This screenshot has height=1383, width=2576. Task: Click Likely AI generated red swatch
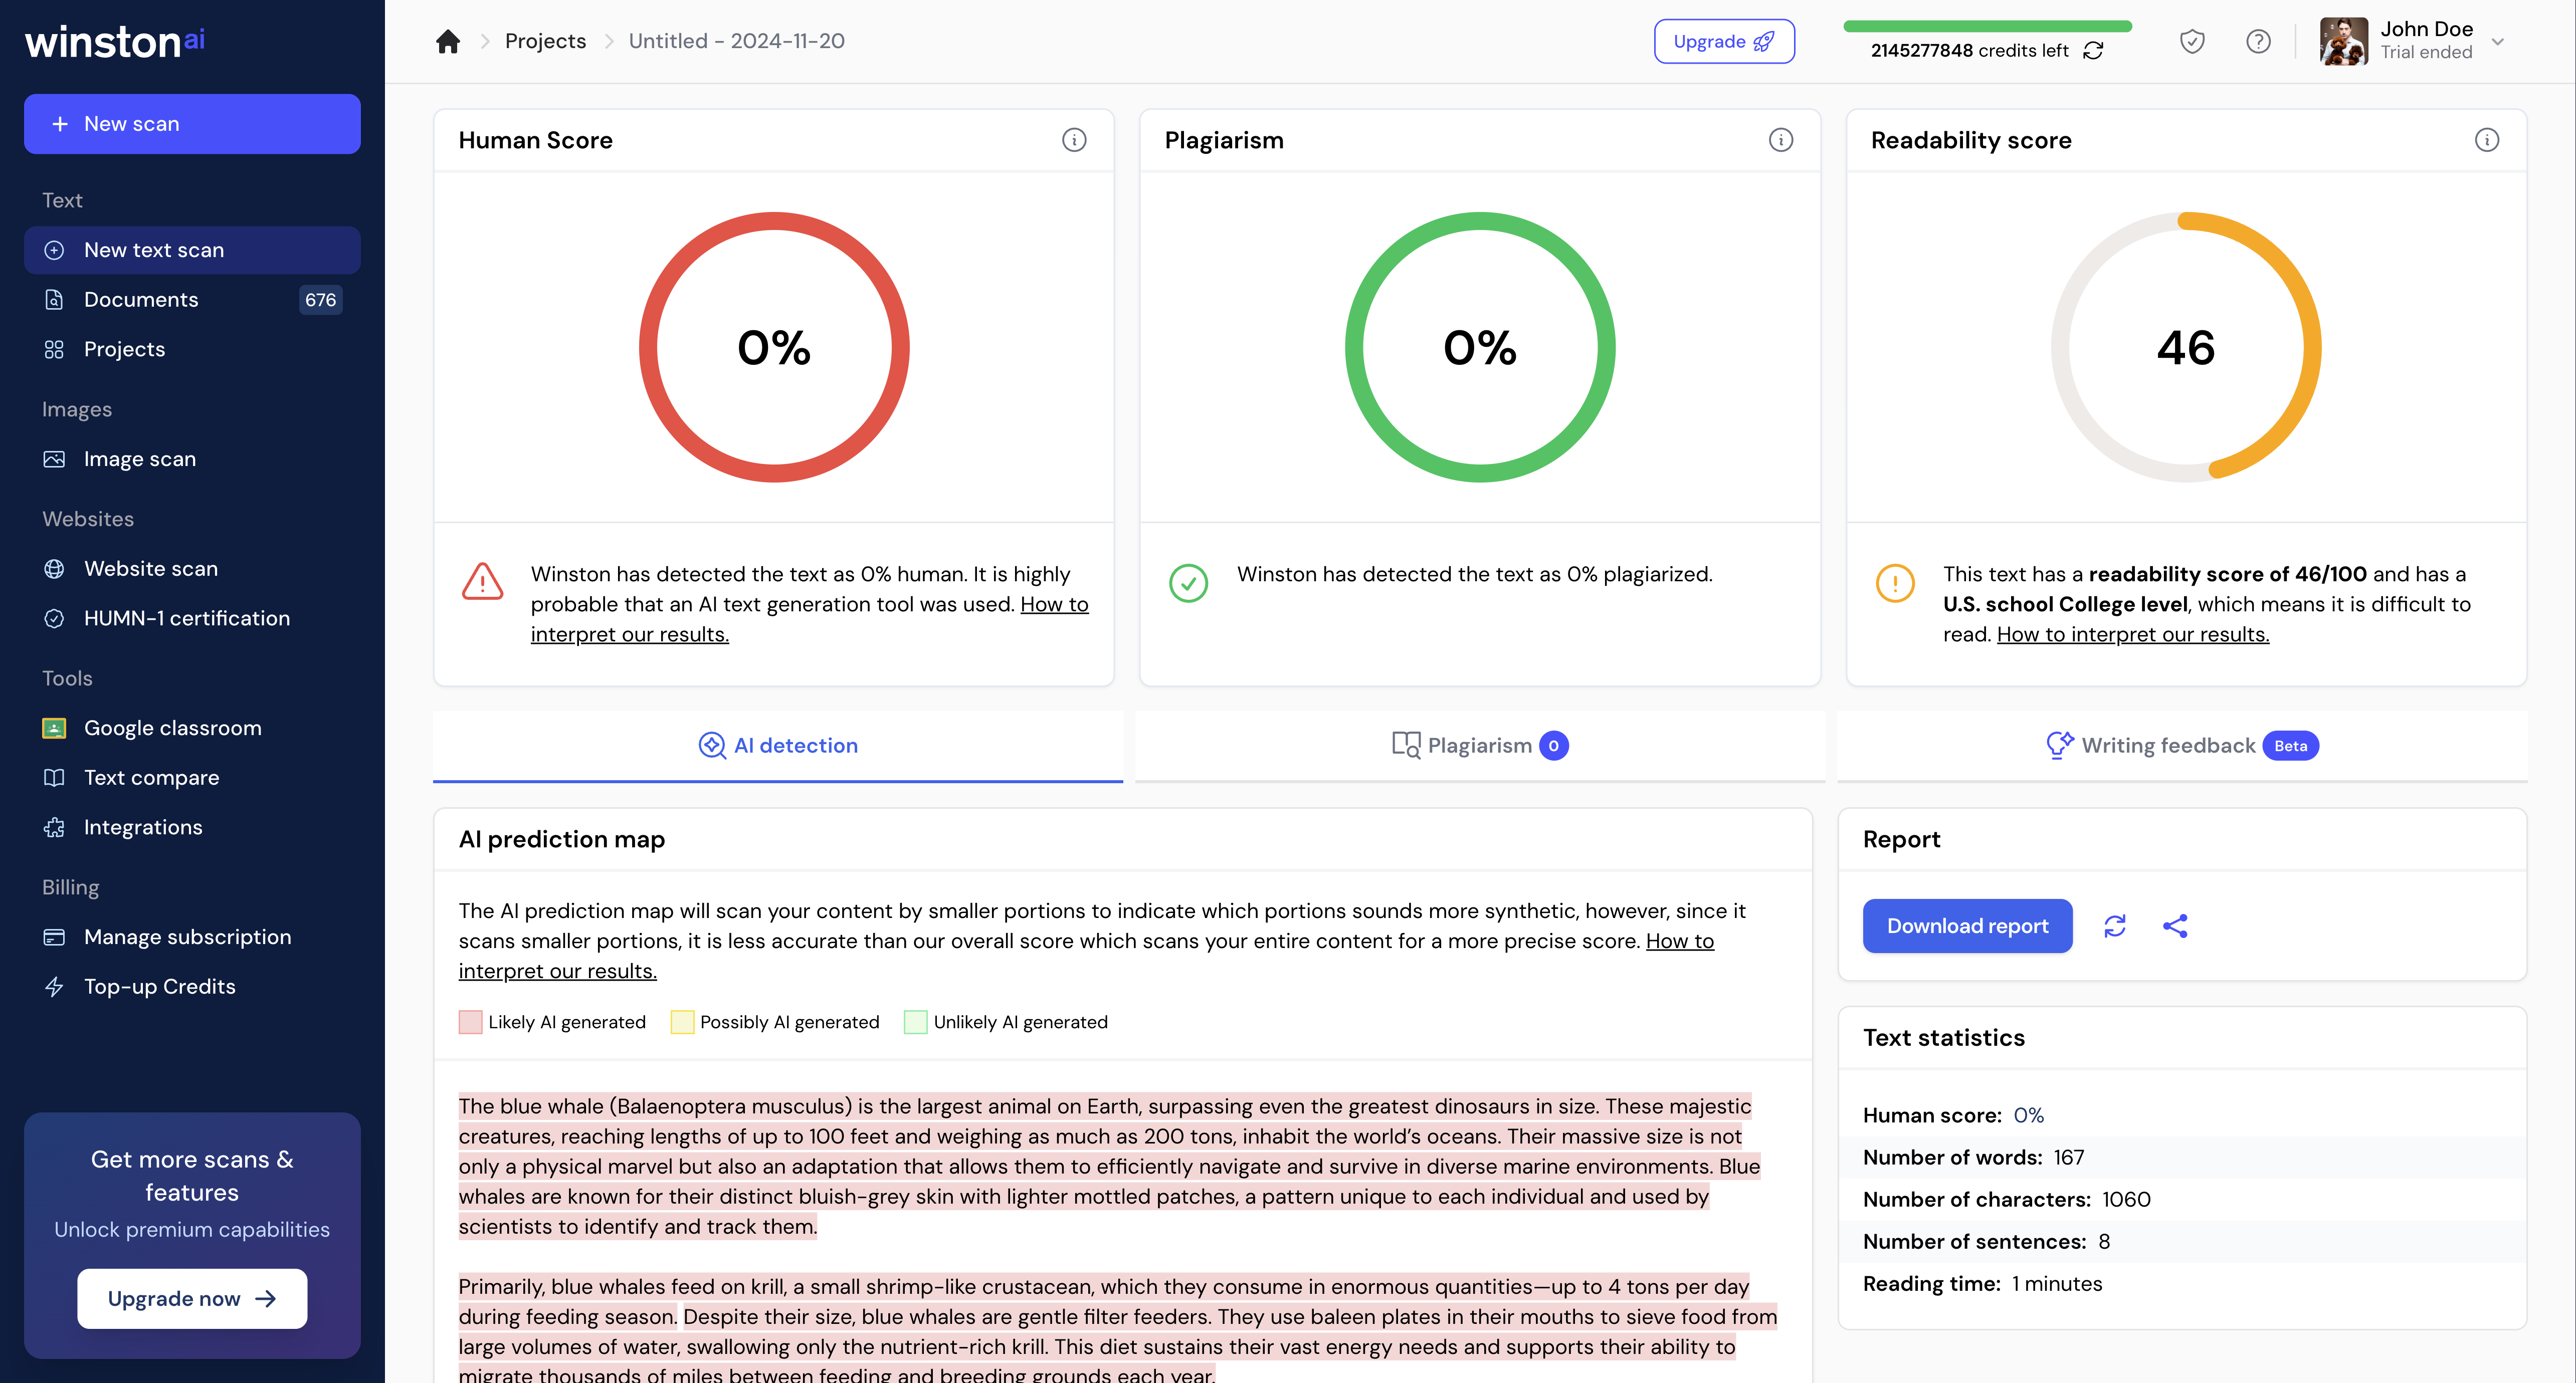[470, 1022]
